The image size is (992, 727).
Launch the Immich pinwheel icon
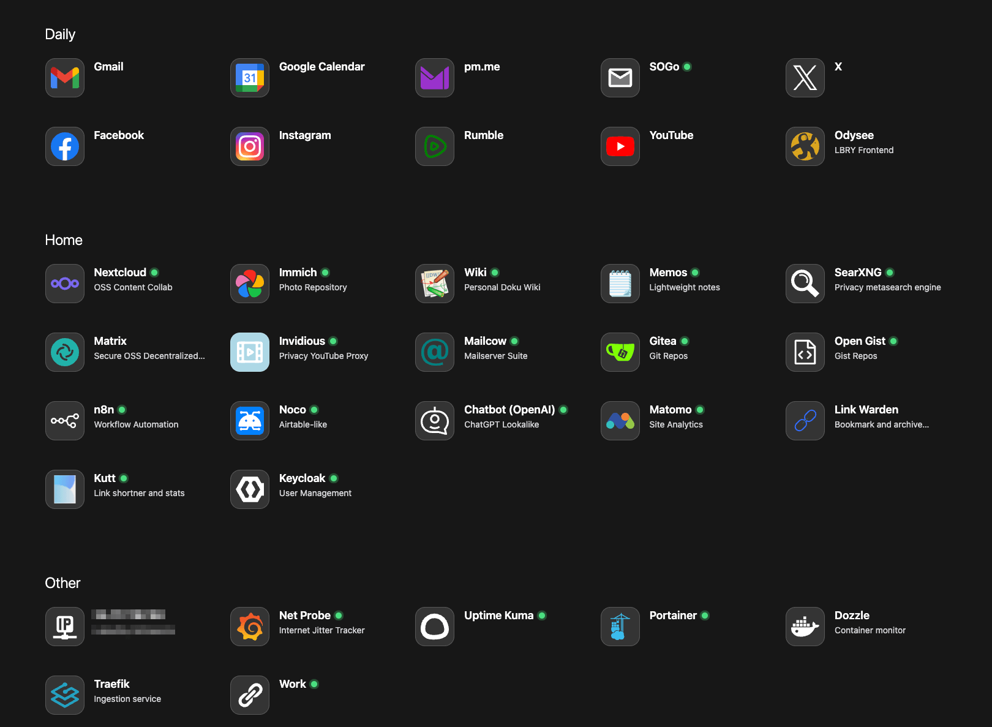coord(250,284)
